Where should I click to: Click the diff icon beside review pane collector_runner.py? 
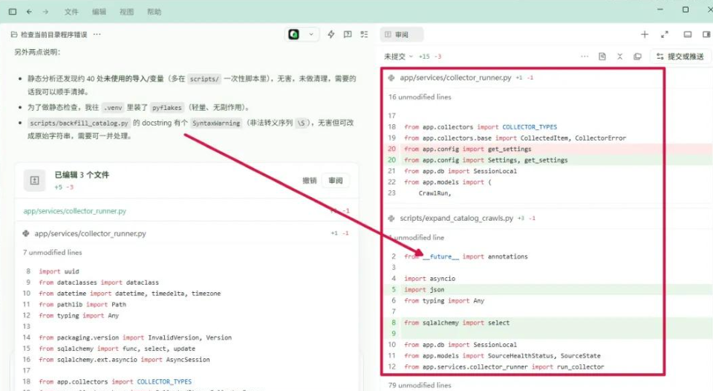pyautogui.click(x=391, y=78)
